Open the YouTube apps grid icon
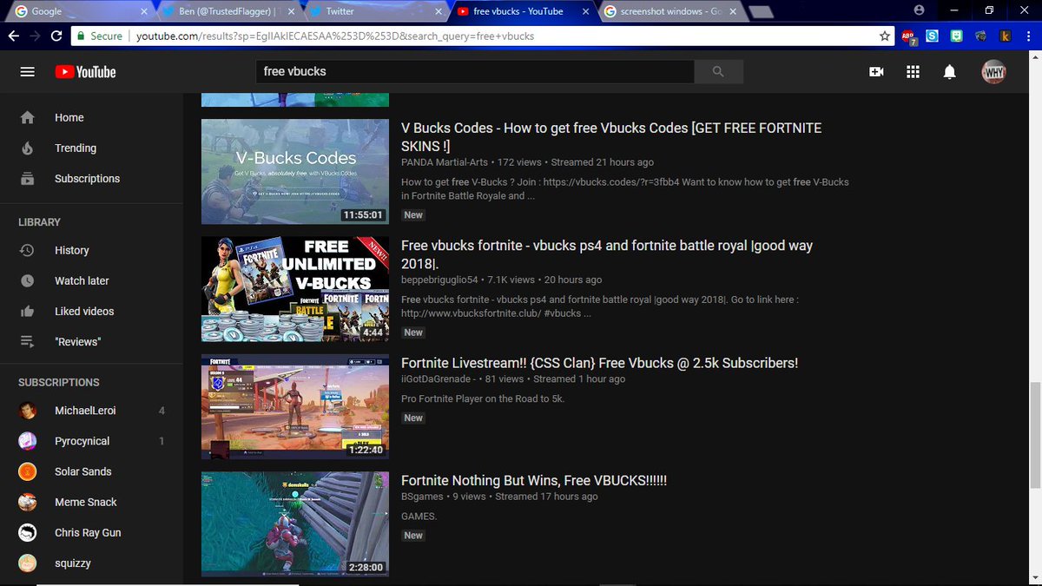This screenshot has width=1042, height=586. (913, 72)
